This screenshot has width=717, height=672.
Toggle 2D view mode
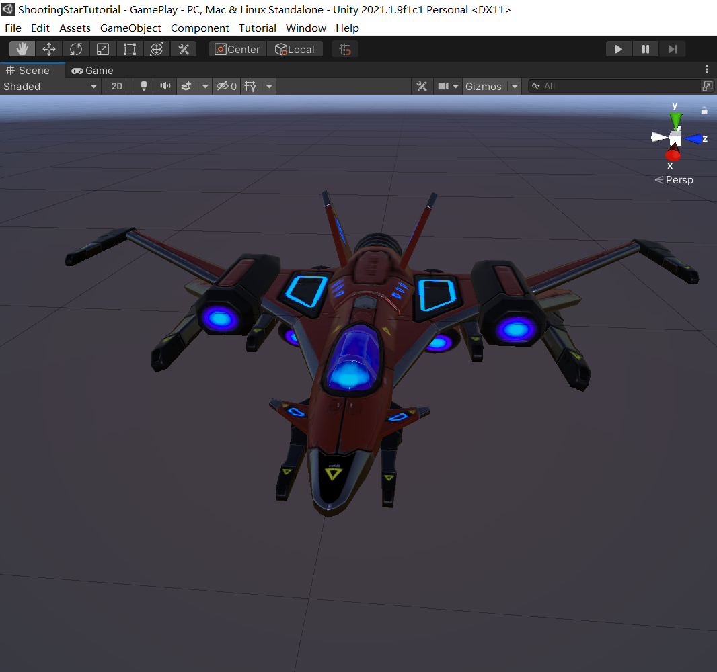[x=116, y=86]
